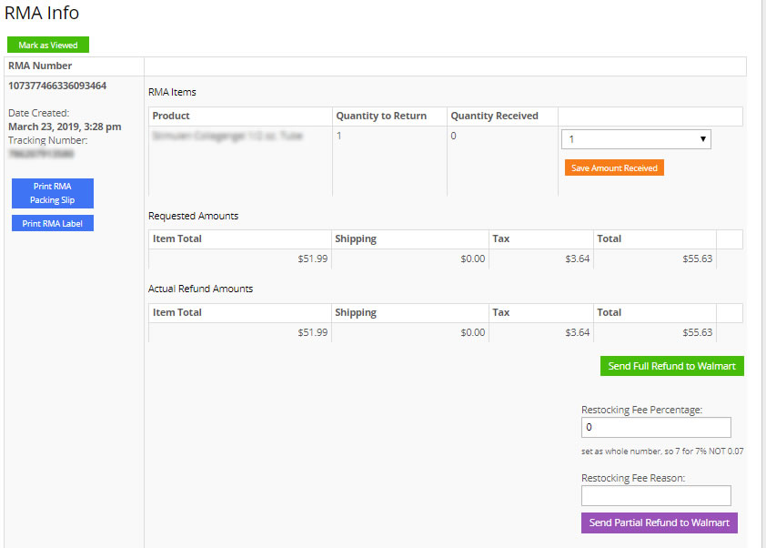Click the Print RMA Label button
766x548 pixels.
click(52, 222)
